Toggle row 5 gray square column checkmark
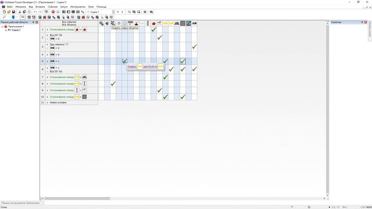Viewport: 372px width, 209px height. point(183,61)
